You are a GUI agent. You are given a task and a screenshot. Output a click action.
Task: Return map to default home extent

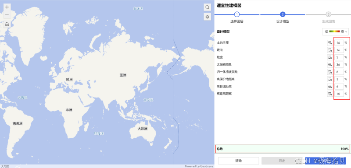click(7, 24)
